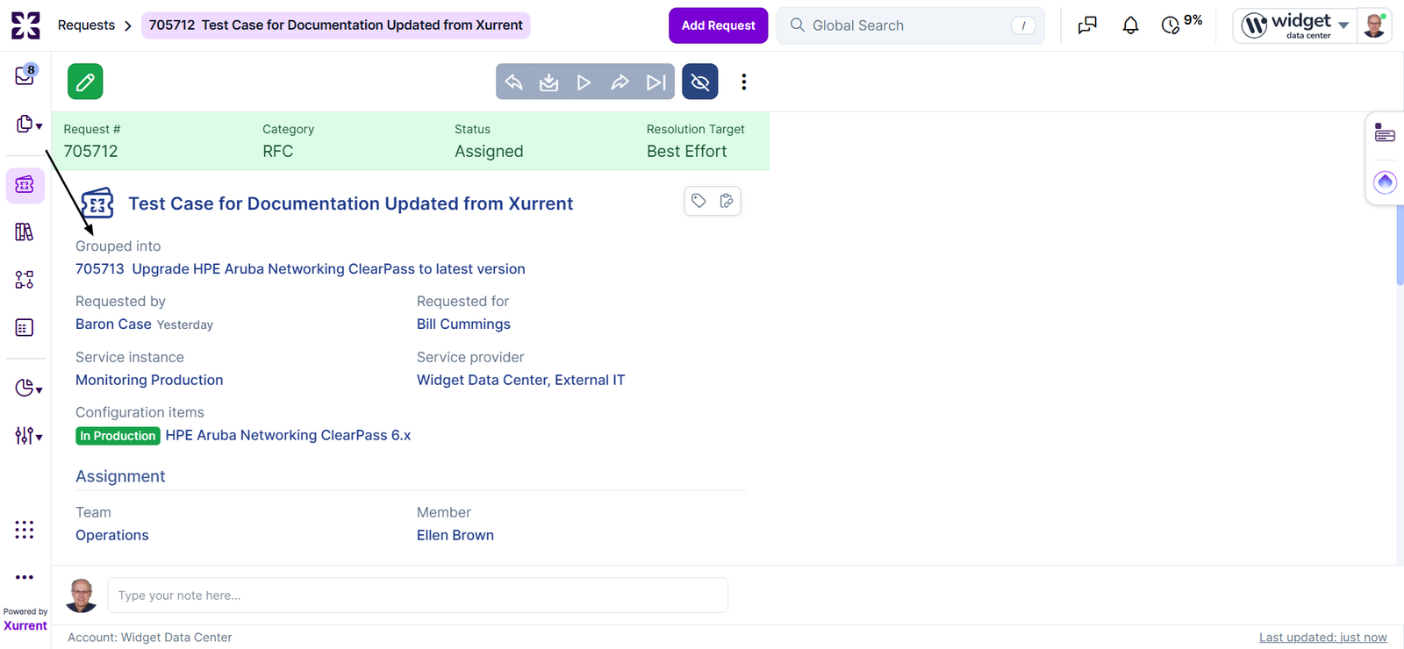Screen dimensions: 1404x649
Task: Click the forward arrow toolbar icon
Action: point(620,82)
